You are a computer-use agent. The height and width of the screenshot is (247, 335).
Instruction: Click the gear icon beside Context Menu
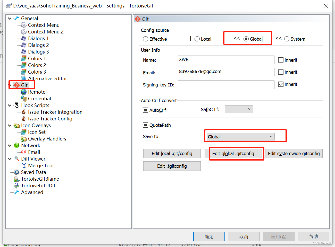coord(24,25)
